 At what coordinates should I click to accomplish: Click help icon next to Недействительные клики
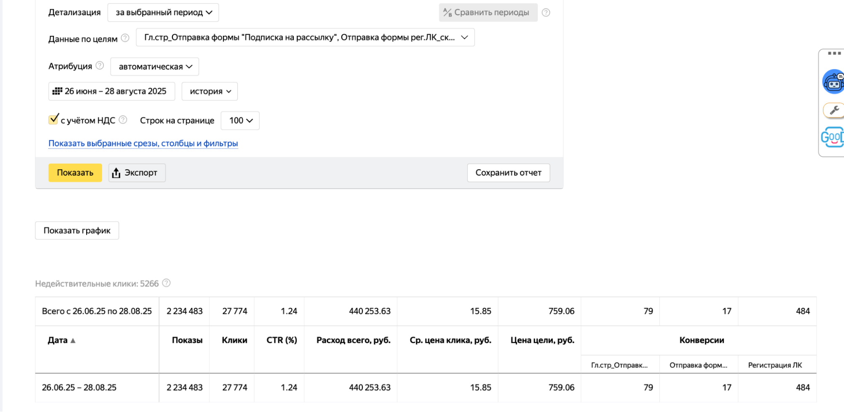click(x=166, y=283)
